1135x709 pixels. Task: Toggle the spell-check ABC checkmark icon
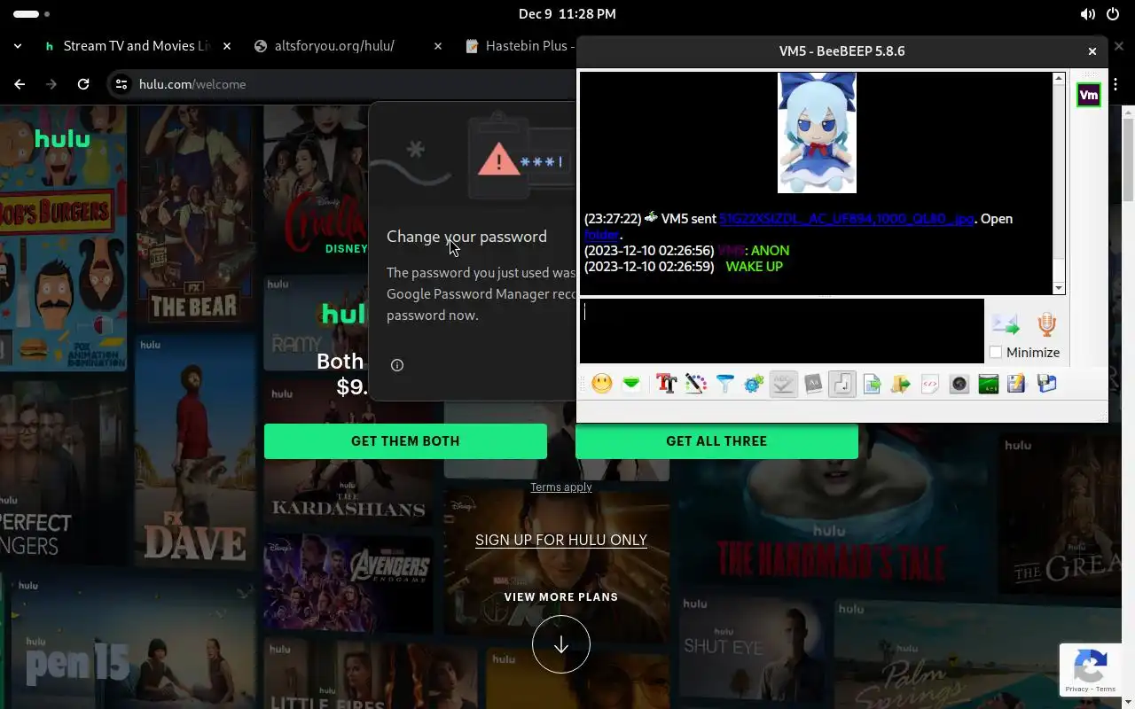click(783, 384)
